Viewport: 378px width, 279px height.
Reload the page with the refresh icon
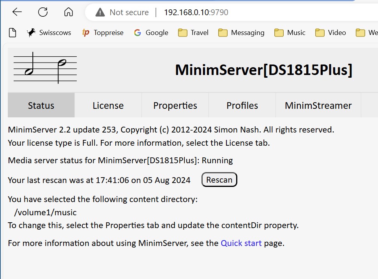pos(43,12)
